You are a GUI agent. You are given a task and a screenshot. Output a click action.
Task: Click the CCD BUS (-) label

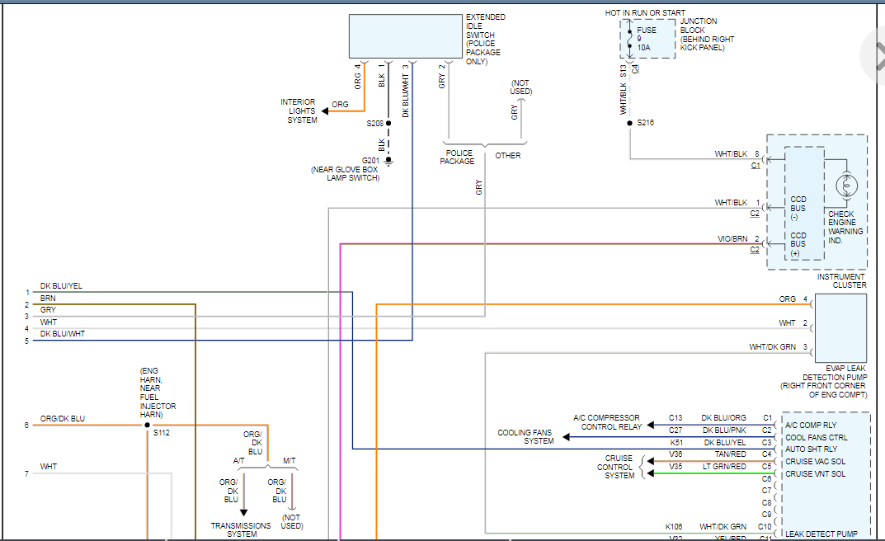click(798, 208)
